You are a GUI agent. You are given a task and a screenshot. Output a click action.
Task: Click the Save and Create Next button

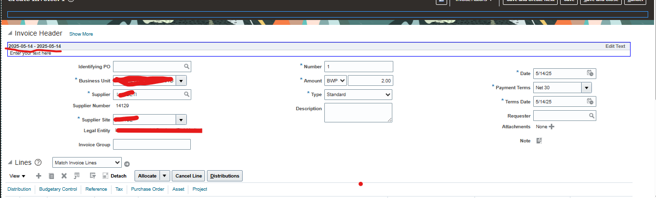(530, 1)
